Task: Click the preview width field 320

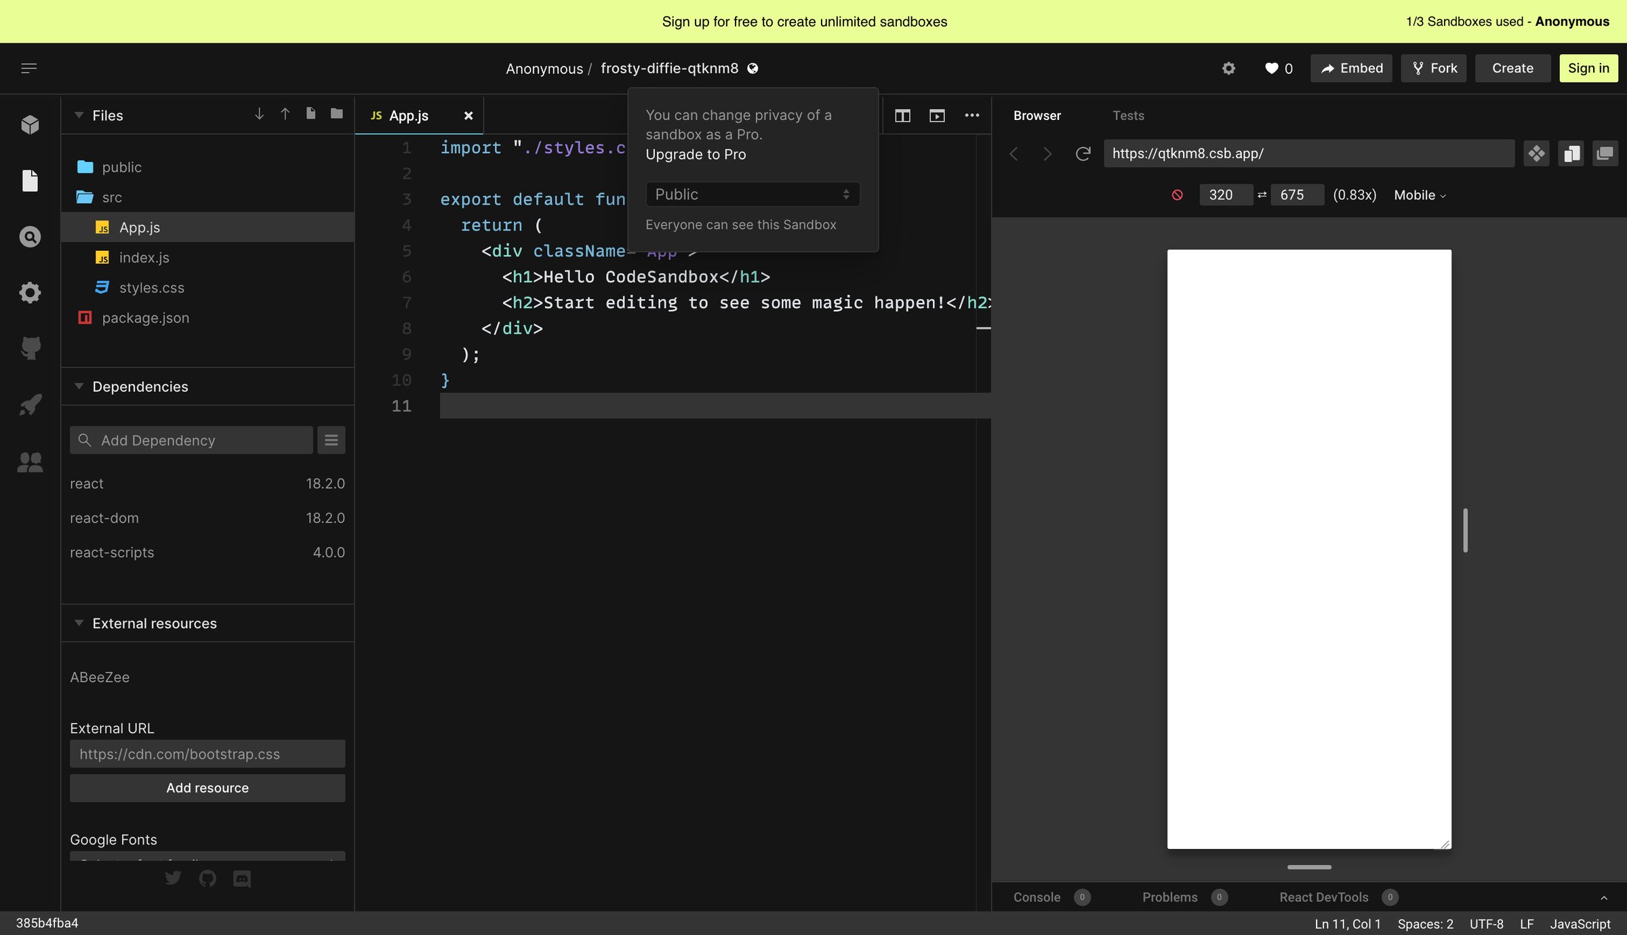Action: [1226, 195]
